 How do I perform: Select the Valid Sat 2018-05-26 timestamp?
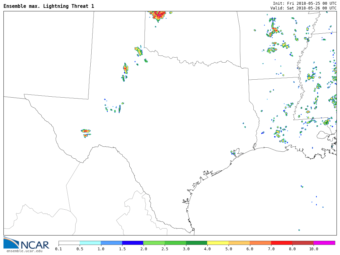coord(303,8)
